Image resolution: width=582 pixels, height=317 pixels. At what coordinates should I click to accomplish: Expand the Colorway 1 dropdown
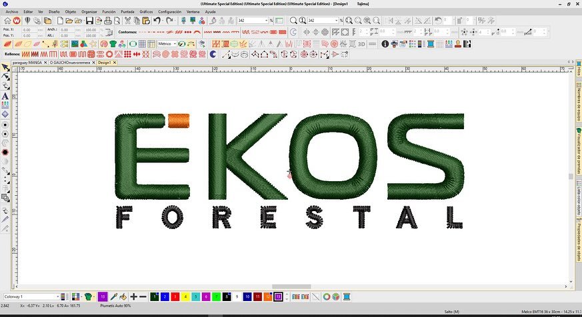[57, 296]
